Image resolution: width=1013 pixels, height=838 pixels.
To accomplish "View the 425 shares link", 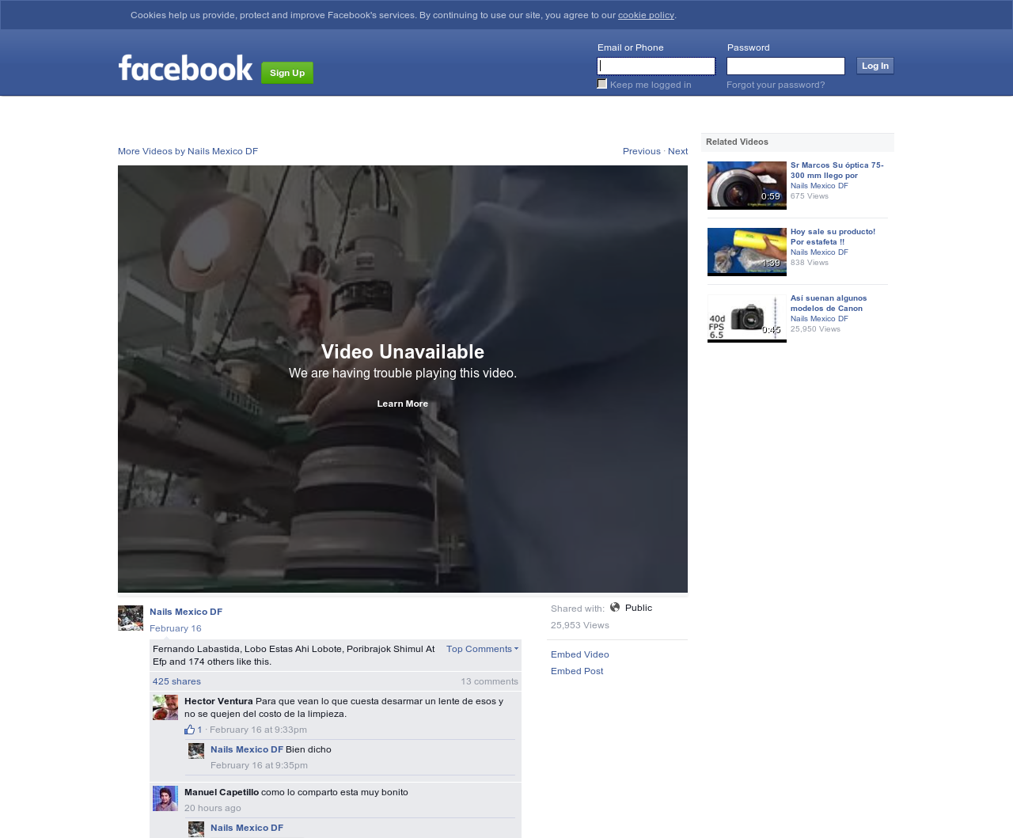I will click(176, 681).
